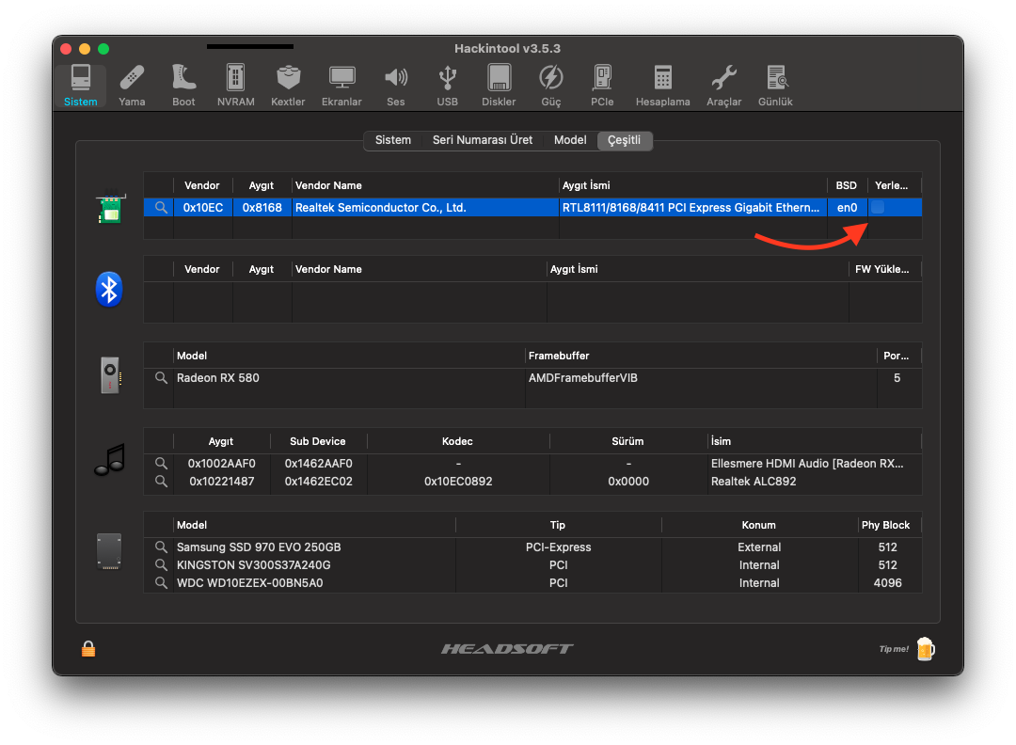1016x745 pixels.
Task: Switch to Ekranlar display section
Action: [341, 85]
